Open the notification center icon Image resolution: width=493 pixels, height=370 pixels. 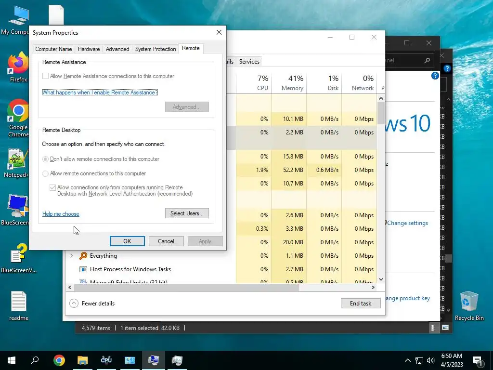[x=478, y=360]
